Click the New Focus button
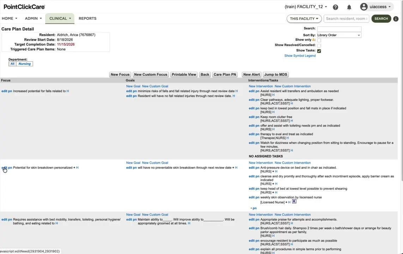This screenshot has width=403, height=254. pyautogui.click(x=120, y=74)
